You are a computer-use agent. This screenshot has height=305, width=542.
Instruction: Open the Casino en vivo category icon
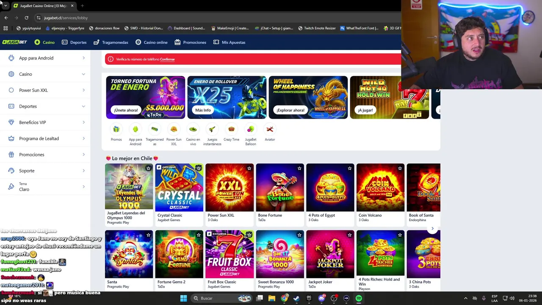(x=193, y=129)
